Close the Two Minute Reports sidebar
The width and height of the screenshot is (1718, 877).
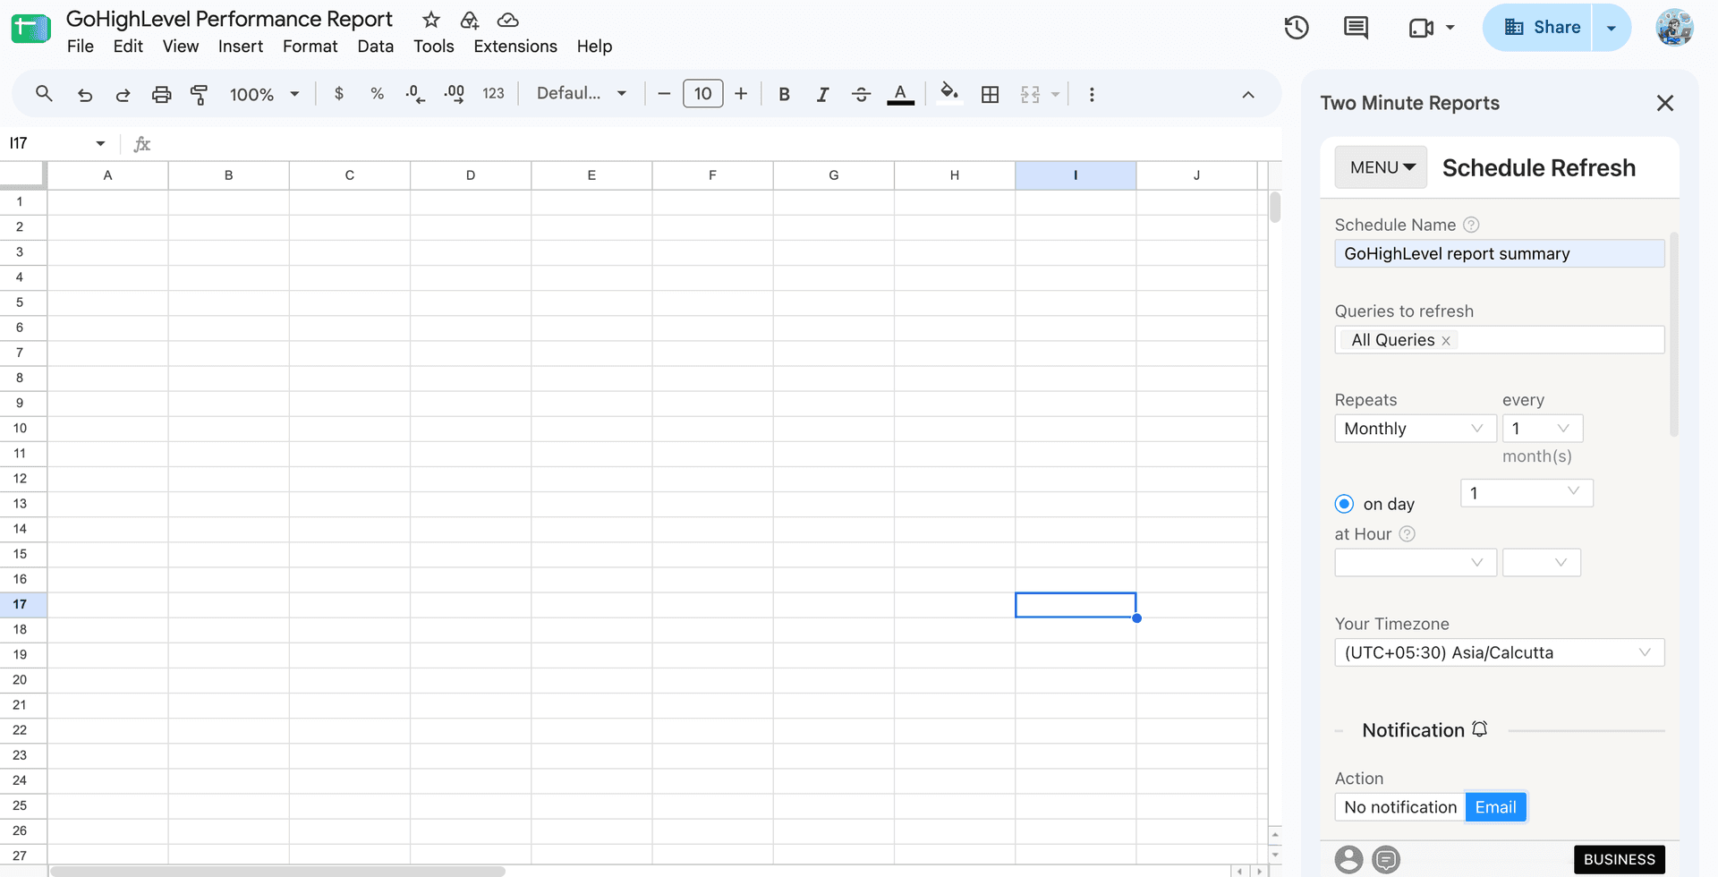(1665, 103)
